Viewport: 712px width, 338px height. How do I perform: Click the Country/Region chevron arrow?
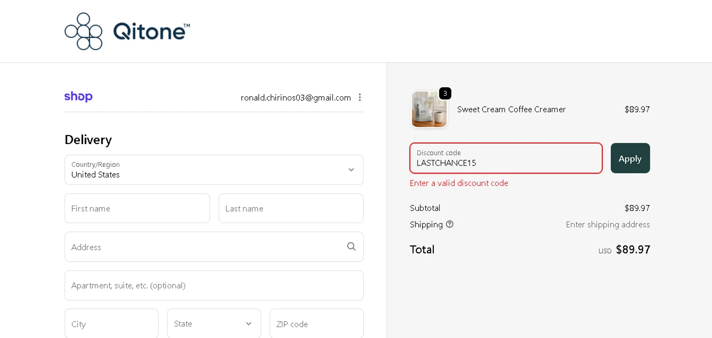(x=351, y=170)
